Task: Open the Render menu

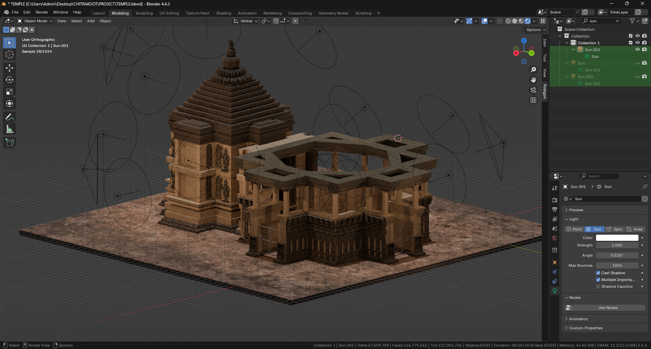Action: [x=42, y=12]
